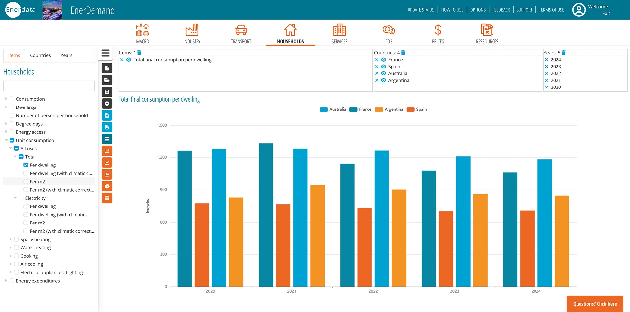Open query settings gear
This screenshot has width=630, height=312.
coord(107,104)
